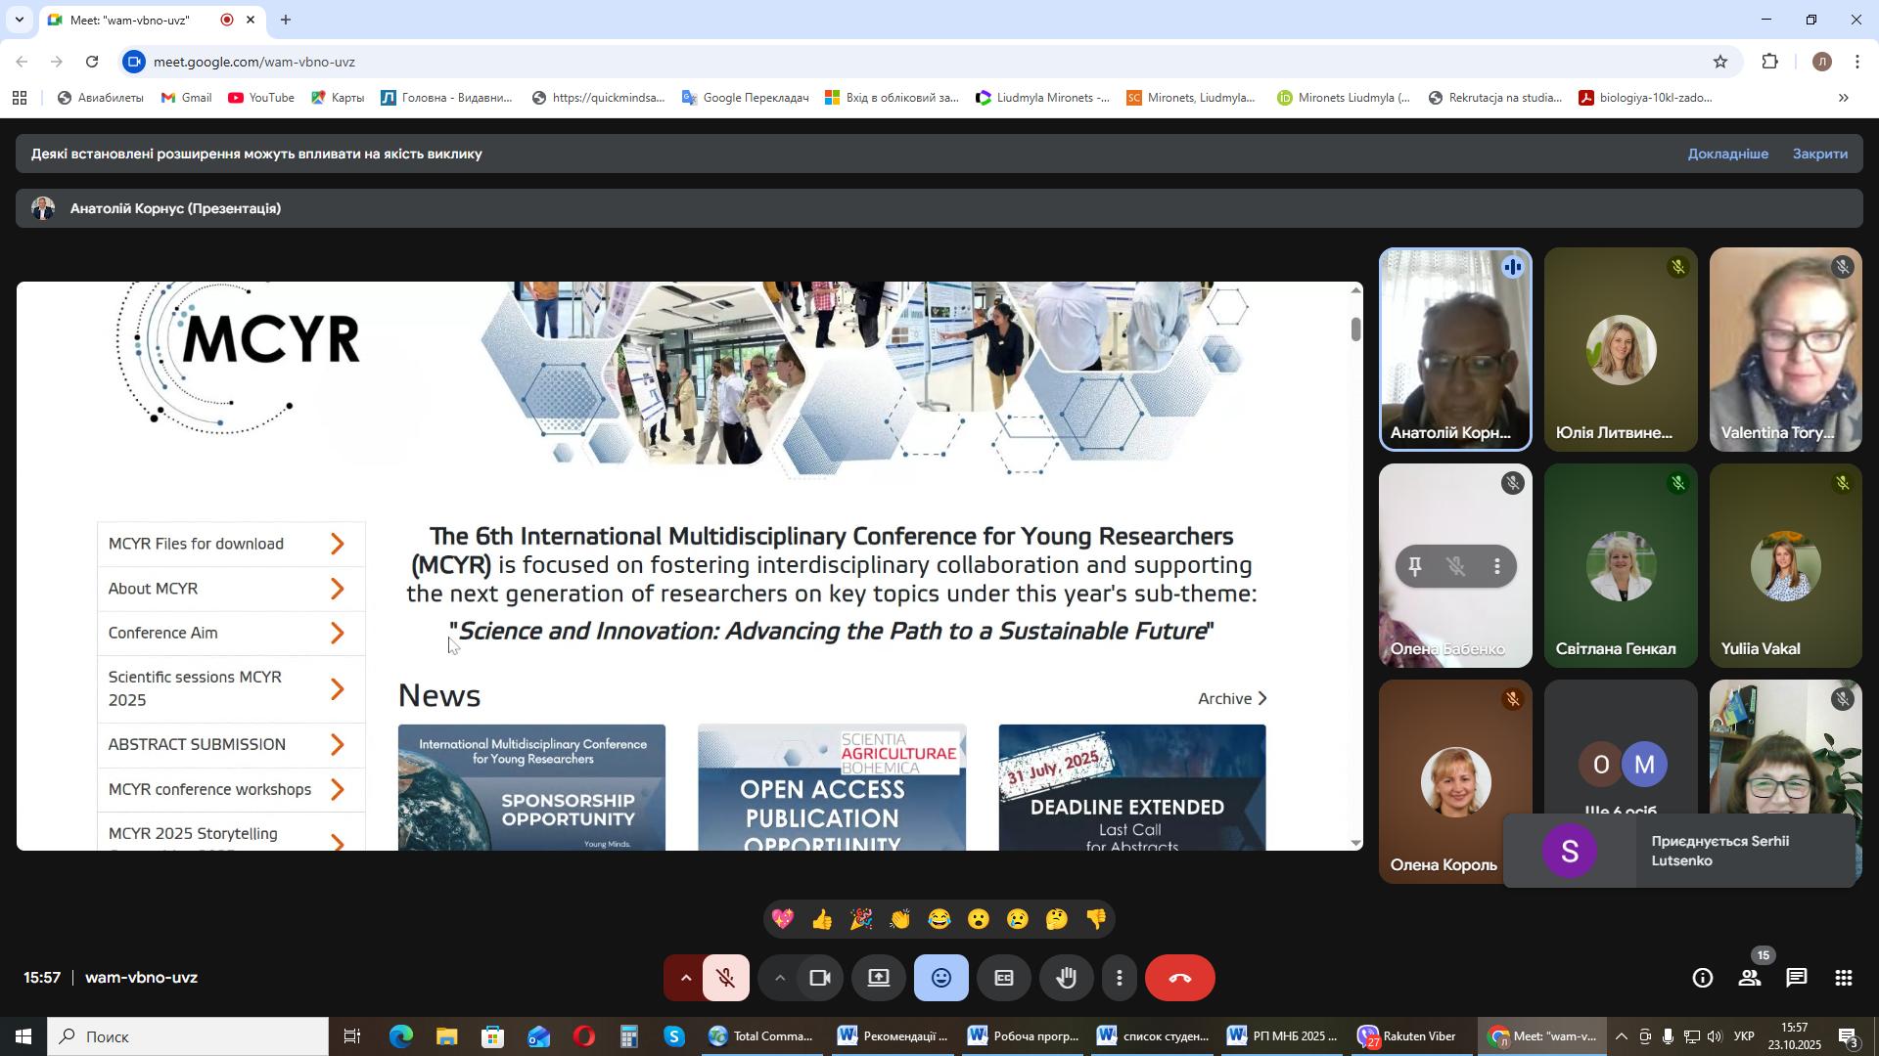Click the Докладніше link

click(x=1727, y=154)
